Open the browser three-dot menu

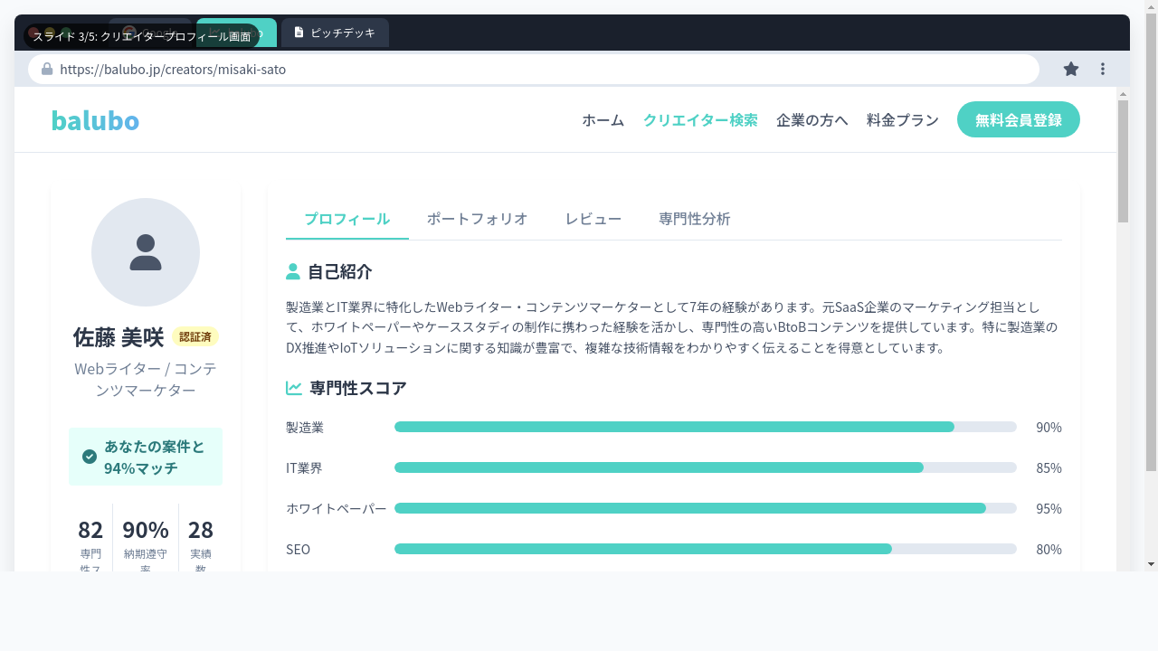click(x=1103, y=69)
